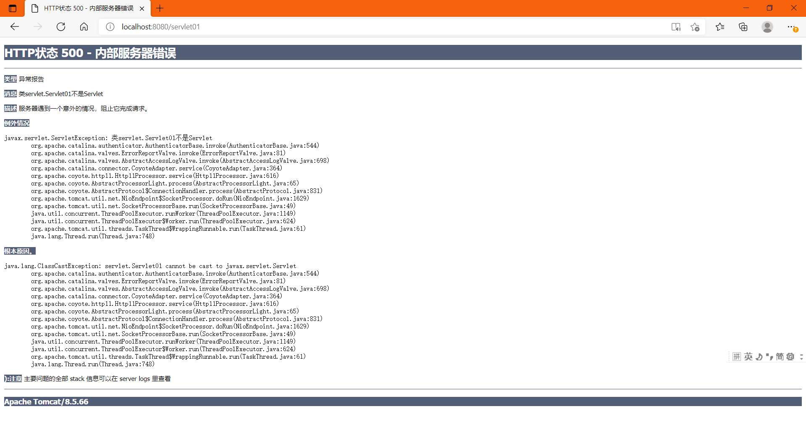The image size is (806, 430).
Task: Click the javax.servlet.ServletException line
Action: pyautogui.click(x=108, y=138)
